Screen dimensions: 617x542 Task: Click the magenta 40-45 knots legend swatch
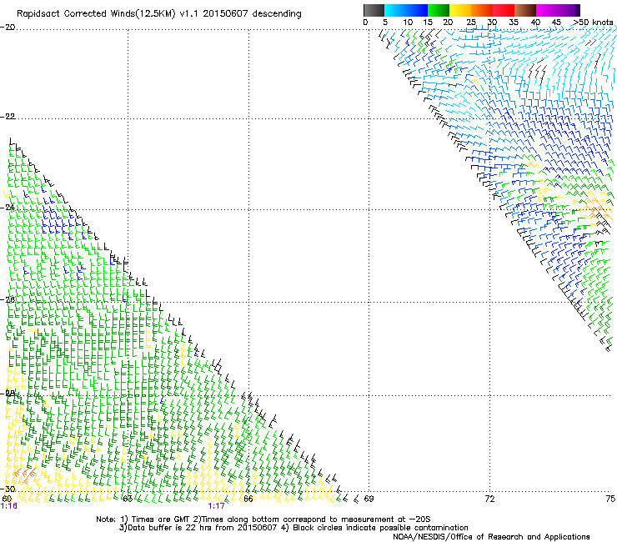tap(547, 10)
